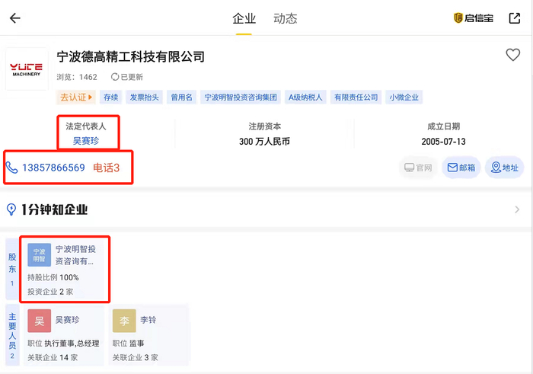Switch to the 企业 tab
The width and height of the screenshot is (533, 374).
(x=244, y=18)
